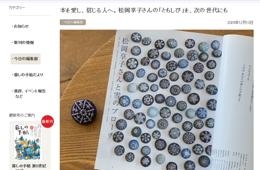260x170 pixels.
Task: Click the navy embroidered brooch on the table
Action: (84, 112)
